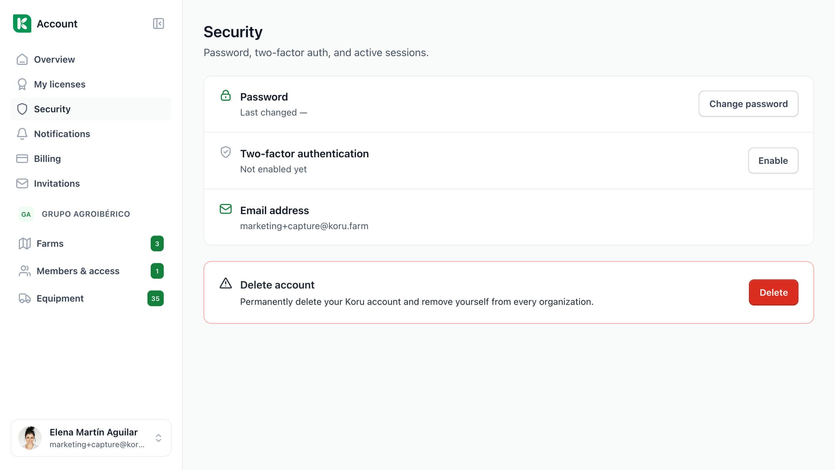Click the Password row title
The height and width of the screenshot is (470, 835).
pos(264,97)
